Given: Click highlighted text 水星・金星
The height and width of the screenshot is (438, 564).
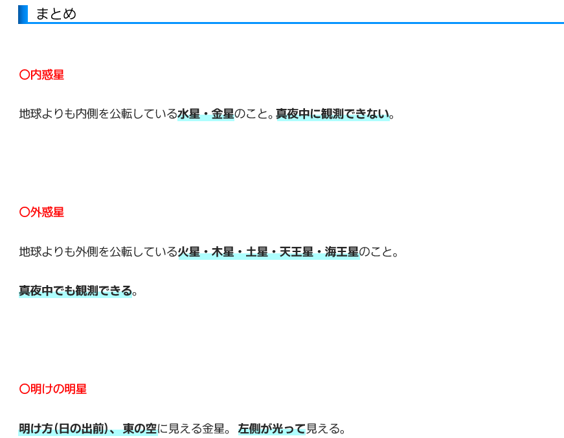Looking at the screenshot, I should [x=206, y=114].
